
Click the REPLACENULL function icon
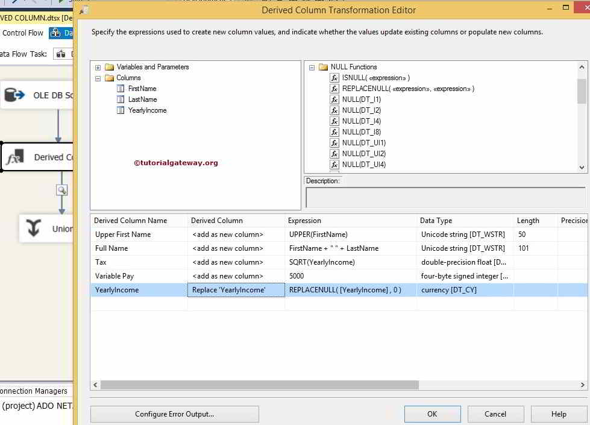[x=334, y=89]
